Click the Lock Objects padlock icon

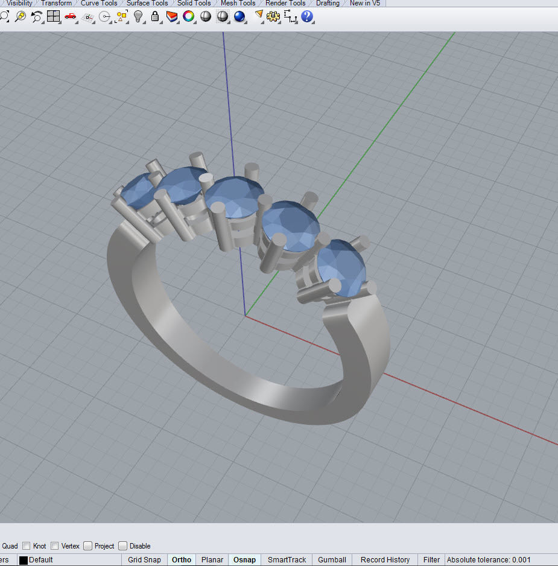point(155,16)
